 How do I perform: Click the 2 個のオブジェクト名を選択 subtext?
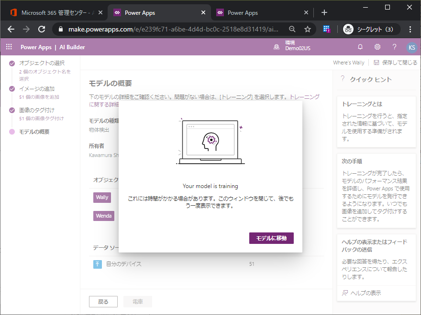tap(45, 75)
